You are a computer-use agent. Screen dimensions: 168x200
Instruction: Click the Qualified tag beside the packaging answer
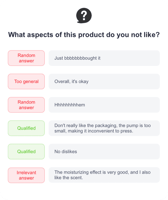coord(26,128)
